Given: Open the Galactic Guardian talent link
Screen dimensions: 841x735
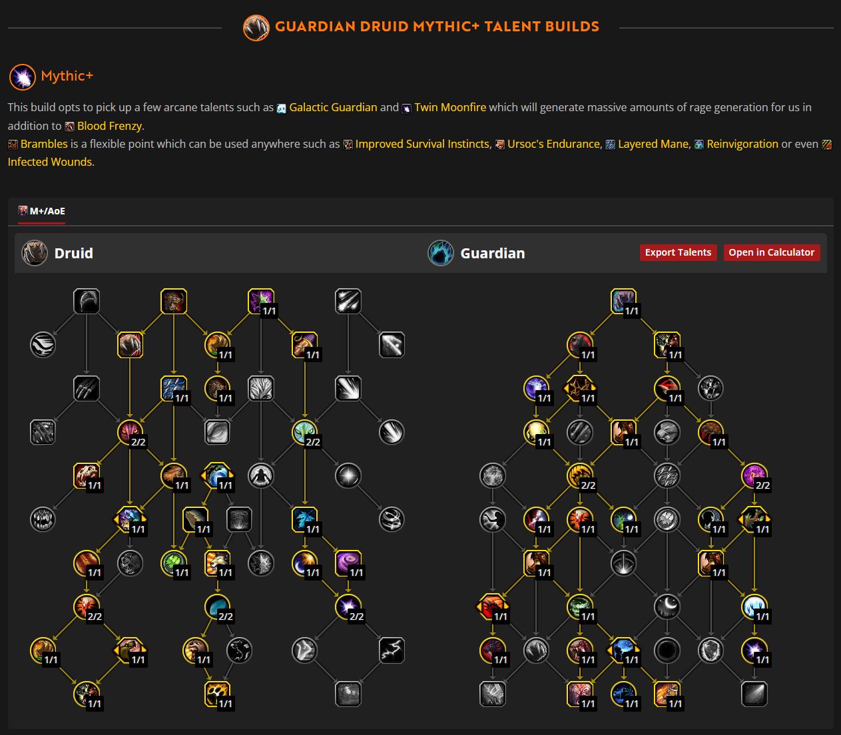Looking at the screenshot, I should click(x=333, y=107).
